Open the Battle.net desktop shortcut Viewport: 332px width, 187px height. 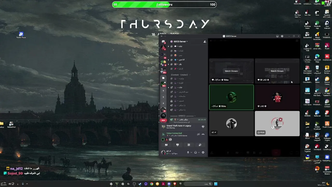pyautogui.click(x=317, y=113)
